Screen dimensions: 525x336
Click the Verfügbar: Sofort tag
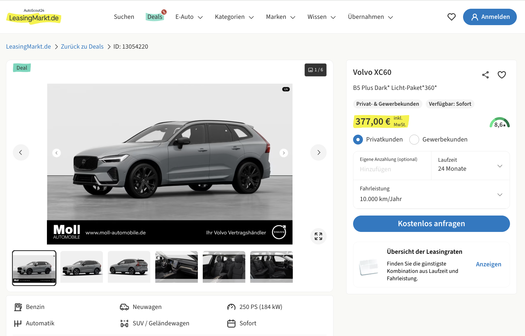(x=450, y=104)
